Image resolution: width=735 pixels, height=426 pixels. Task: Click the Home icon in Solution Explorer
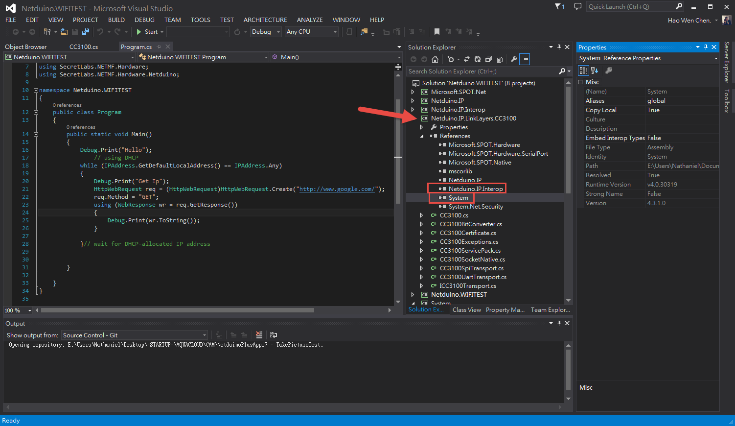point(435,59)
